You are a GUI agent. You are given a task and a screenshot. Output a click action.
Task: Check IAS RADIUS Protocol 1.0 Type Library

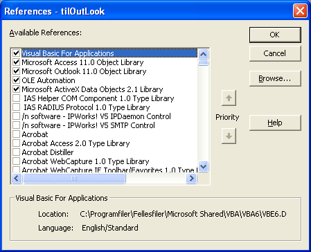click(x=16, y=107)
